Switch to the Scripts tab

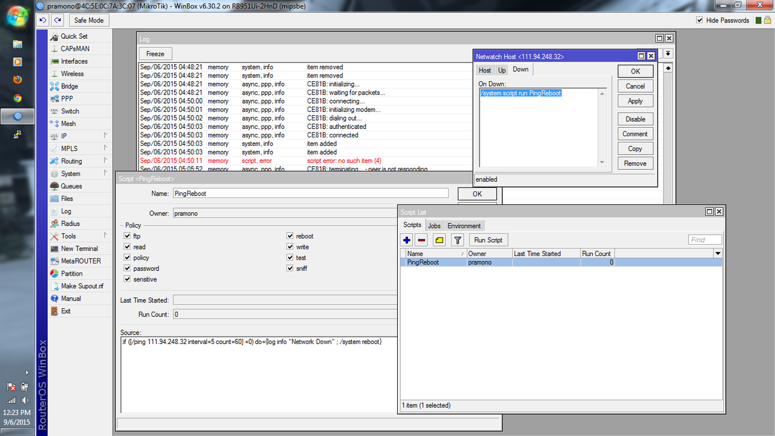[413, 225]
